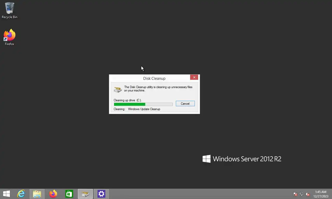Image resolution: width=332 pixels, height=199 pixels.
Task: Click the green cleanup progress bar
Action: pos(143,104)
